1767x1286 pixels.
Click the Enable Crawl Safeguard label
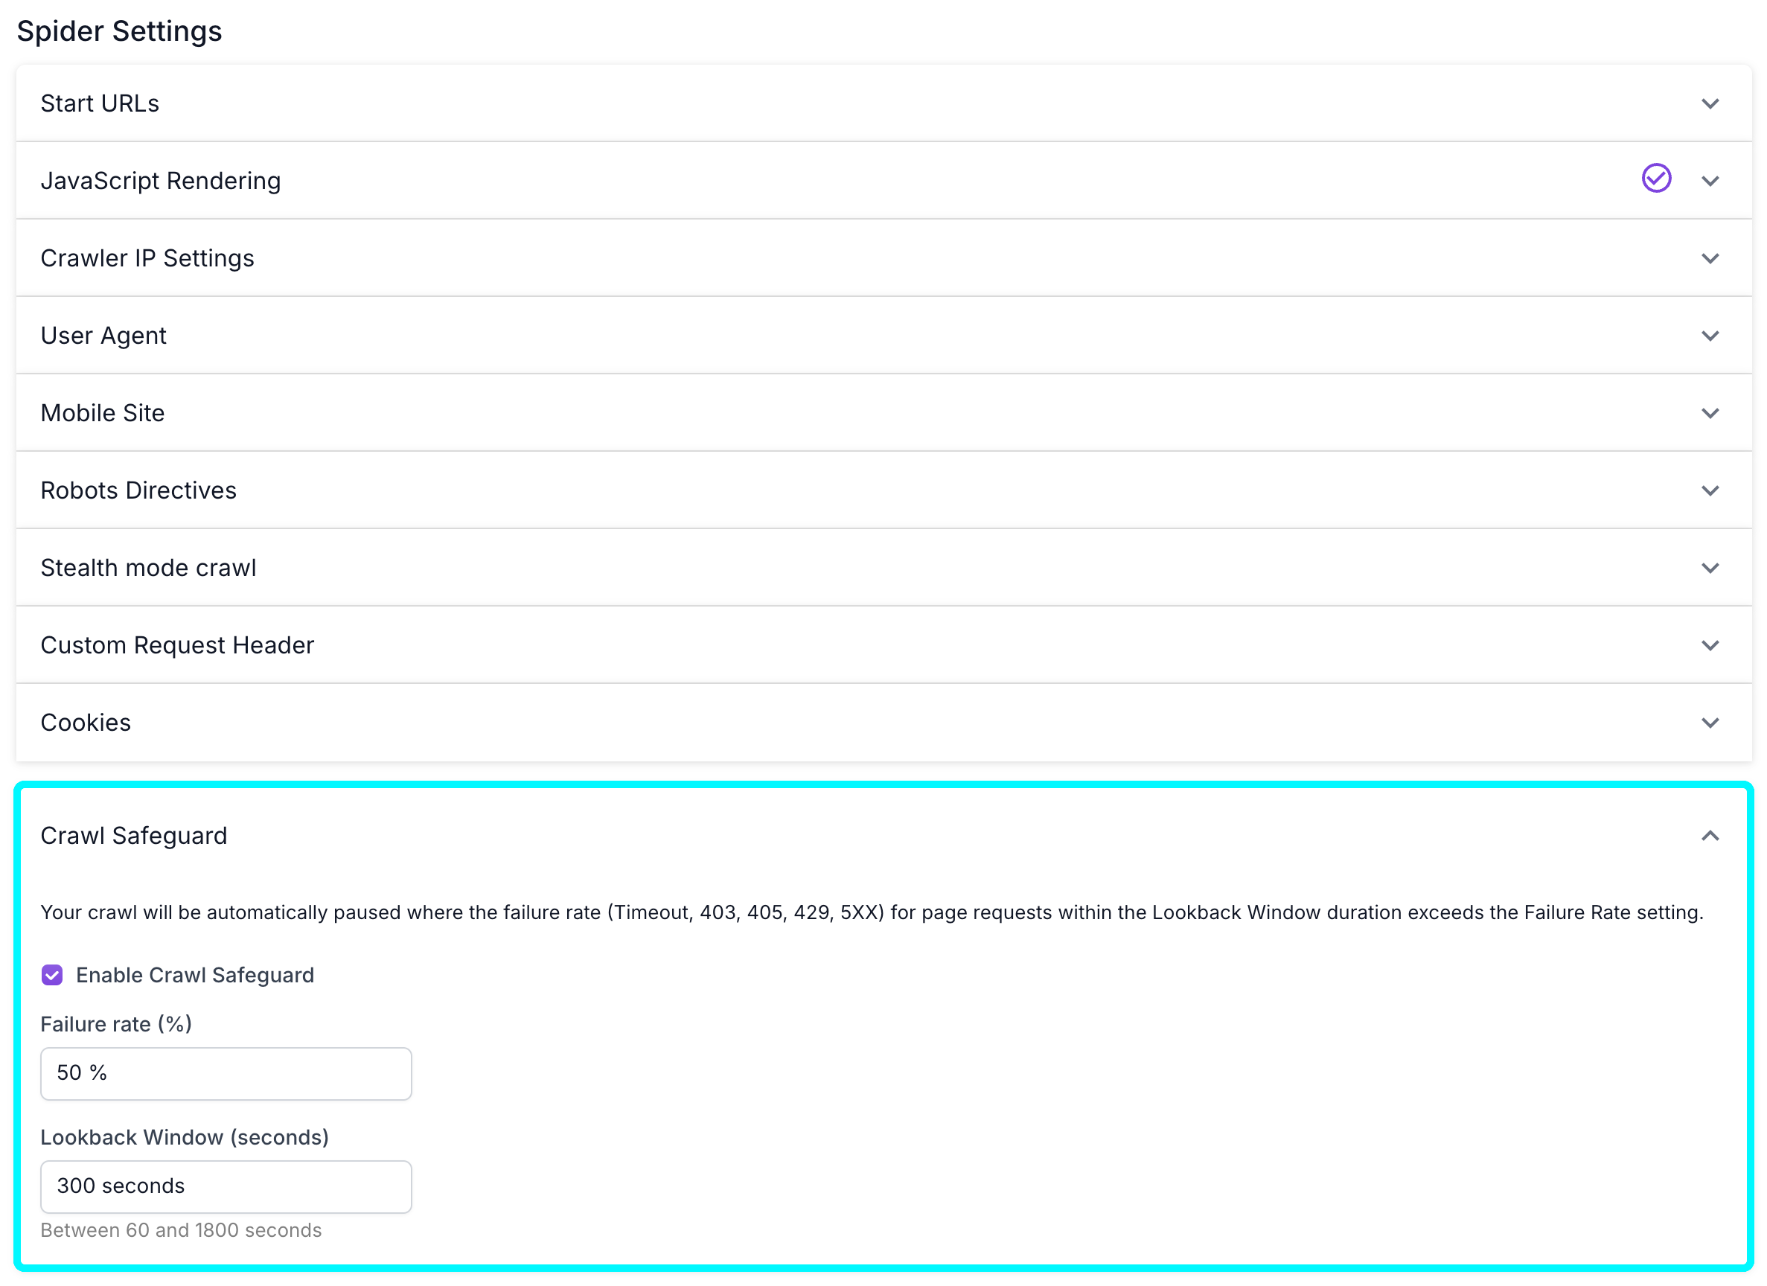pos(195,975)
